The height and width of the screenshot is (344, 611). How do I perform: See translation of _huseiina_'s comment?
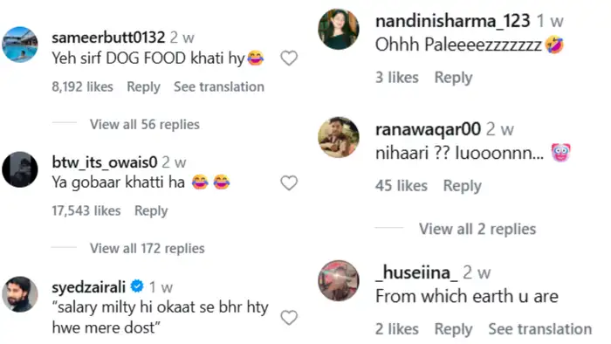(540, 329)
